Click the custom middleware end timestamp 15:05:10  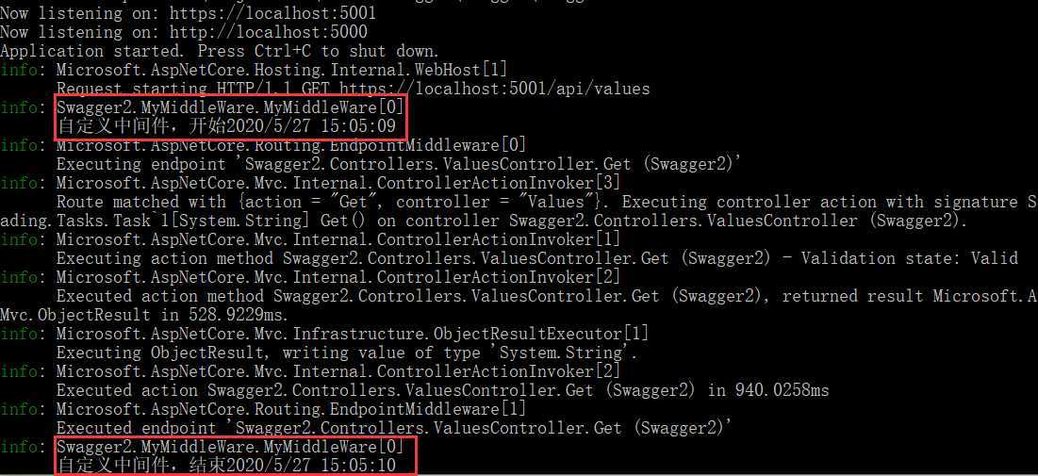(358, 466)
